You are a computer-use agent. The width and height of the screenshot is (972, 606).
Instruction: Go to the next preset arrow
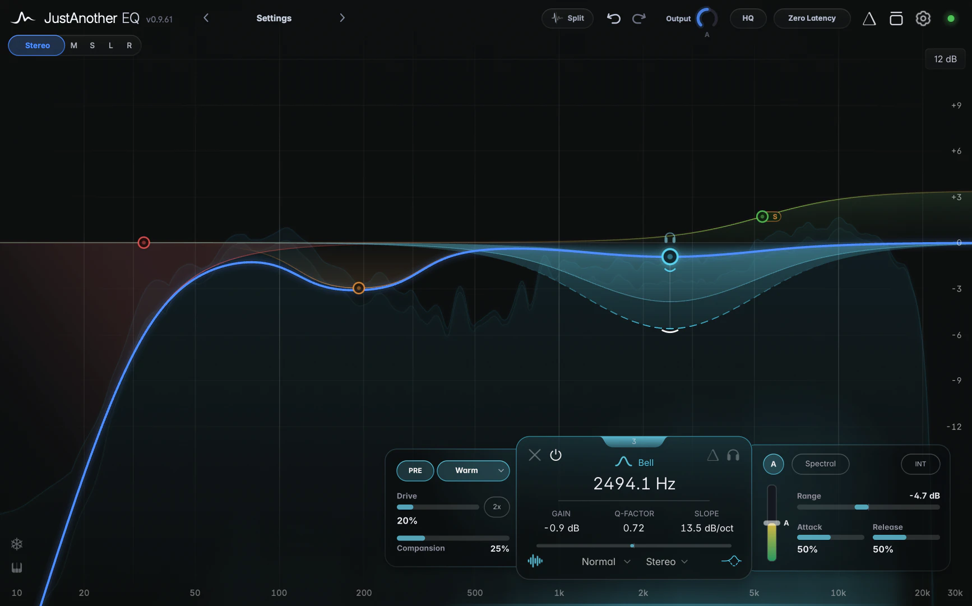pyautogui.click(x=342, y=18)
